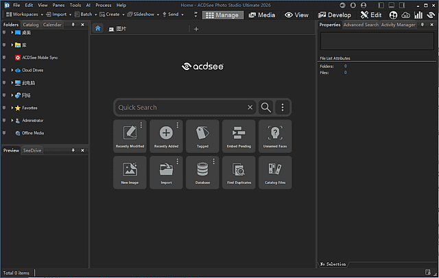Open the Tools menu

coord(75,5)
